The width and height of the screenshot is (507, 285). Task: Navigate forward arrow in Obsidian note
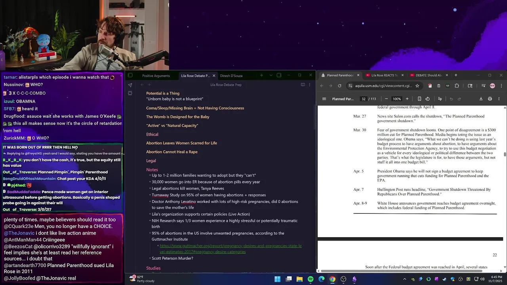(149, 85)
